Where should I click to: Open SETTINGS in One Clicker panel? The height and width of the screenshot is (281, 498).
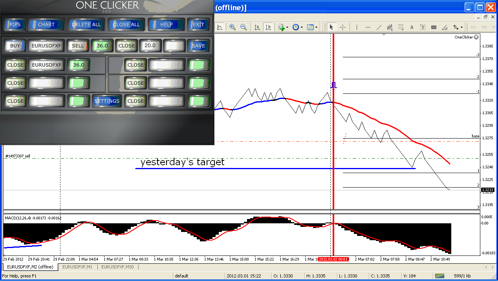107,101
